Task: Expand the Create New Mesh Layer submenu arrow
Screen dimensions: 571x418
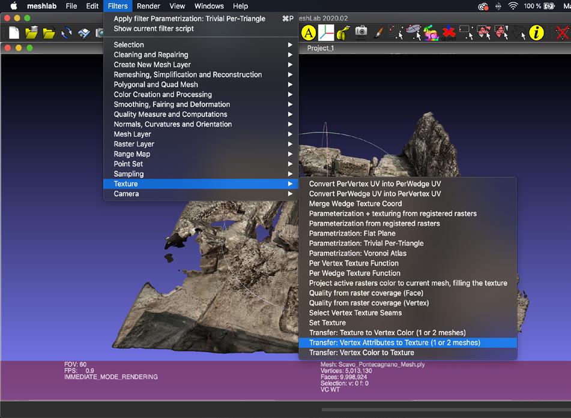Action: pos(290,64)
